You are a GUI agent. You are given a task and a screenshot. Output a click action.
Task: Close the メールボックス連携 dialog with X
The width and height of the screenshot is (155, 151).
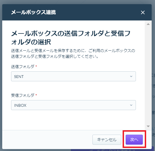143,12
